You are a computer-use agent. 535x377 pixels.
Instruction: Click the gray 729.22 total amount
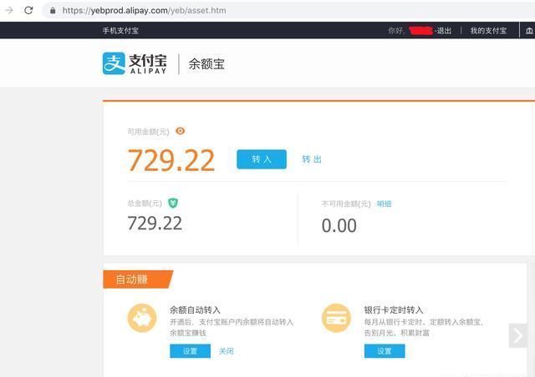155,224
